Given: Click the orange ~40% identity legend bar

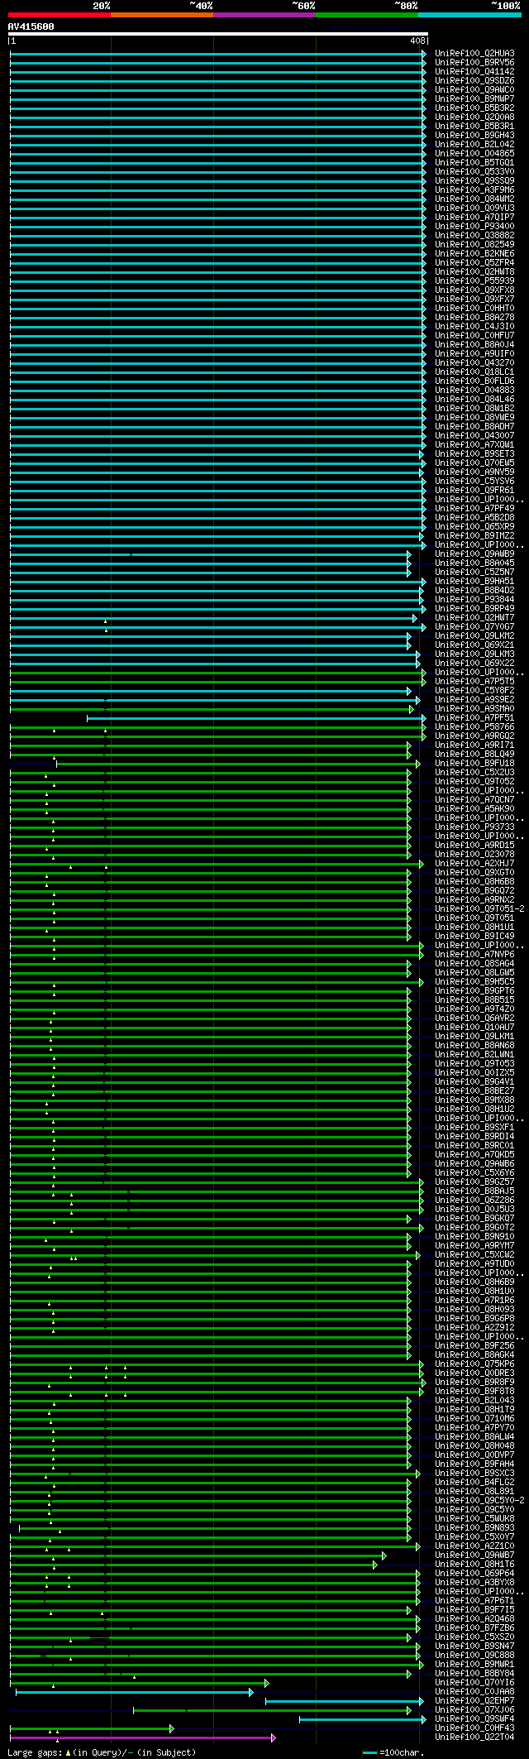Looking at the screenshot, I should (162, 15).
